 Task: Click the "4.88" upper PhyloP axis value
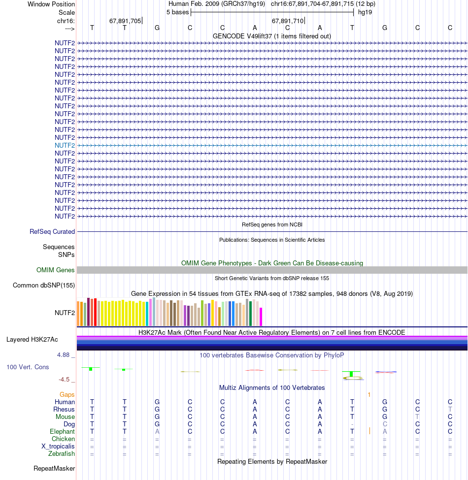point(64,355)
